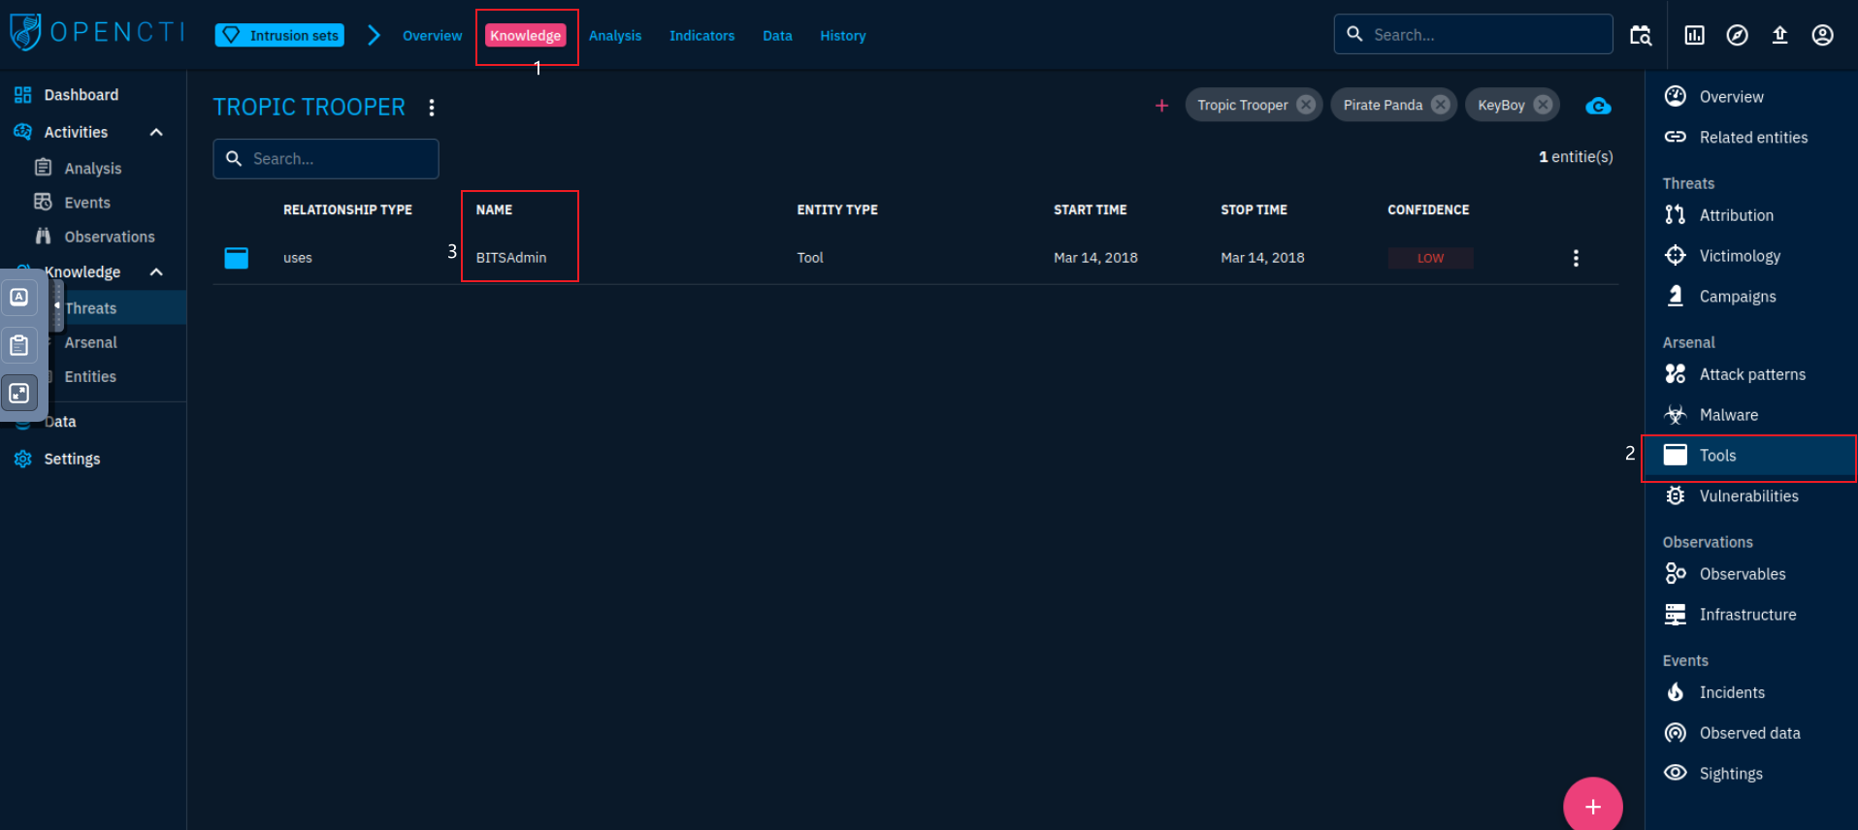Open Infrastructure in right panel

coord(1750,615)
